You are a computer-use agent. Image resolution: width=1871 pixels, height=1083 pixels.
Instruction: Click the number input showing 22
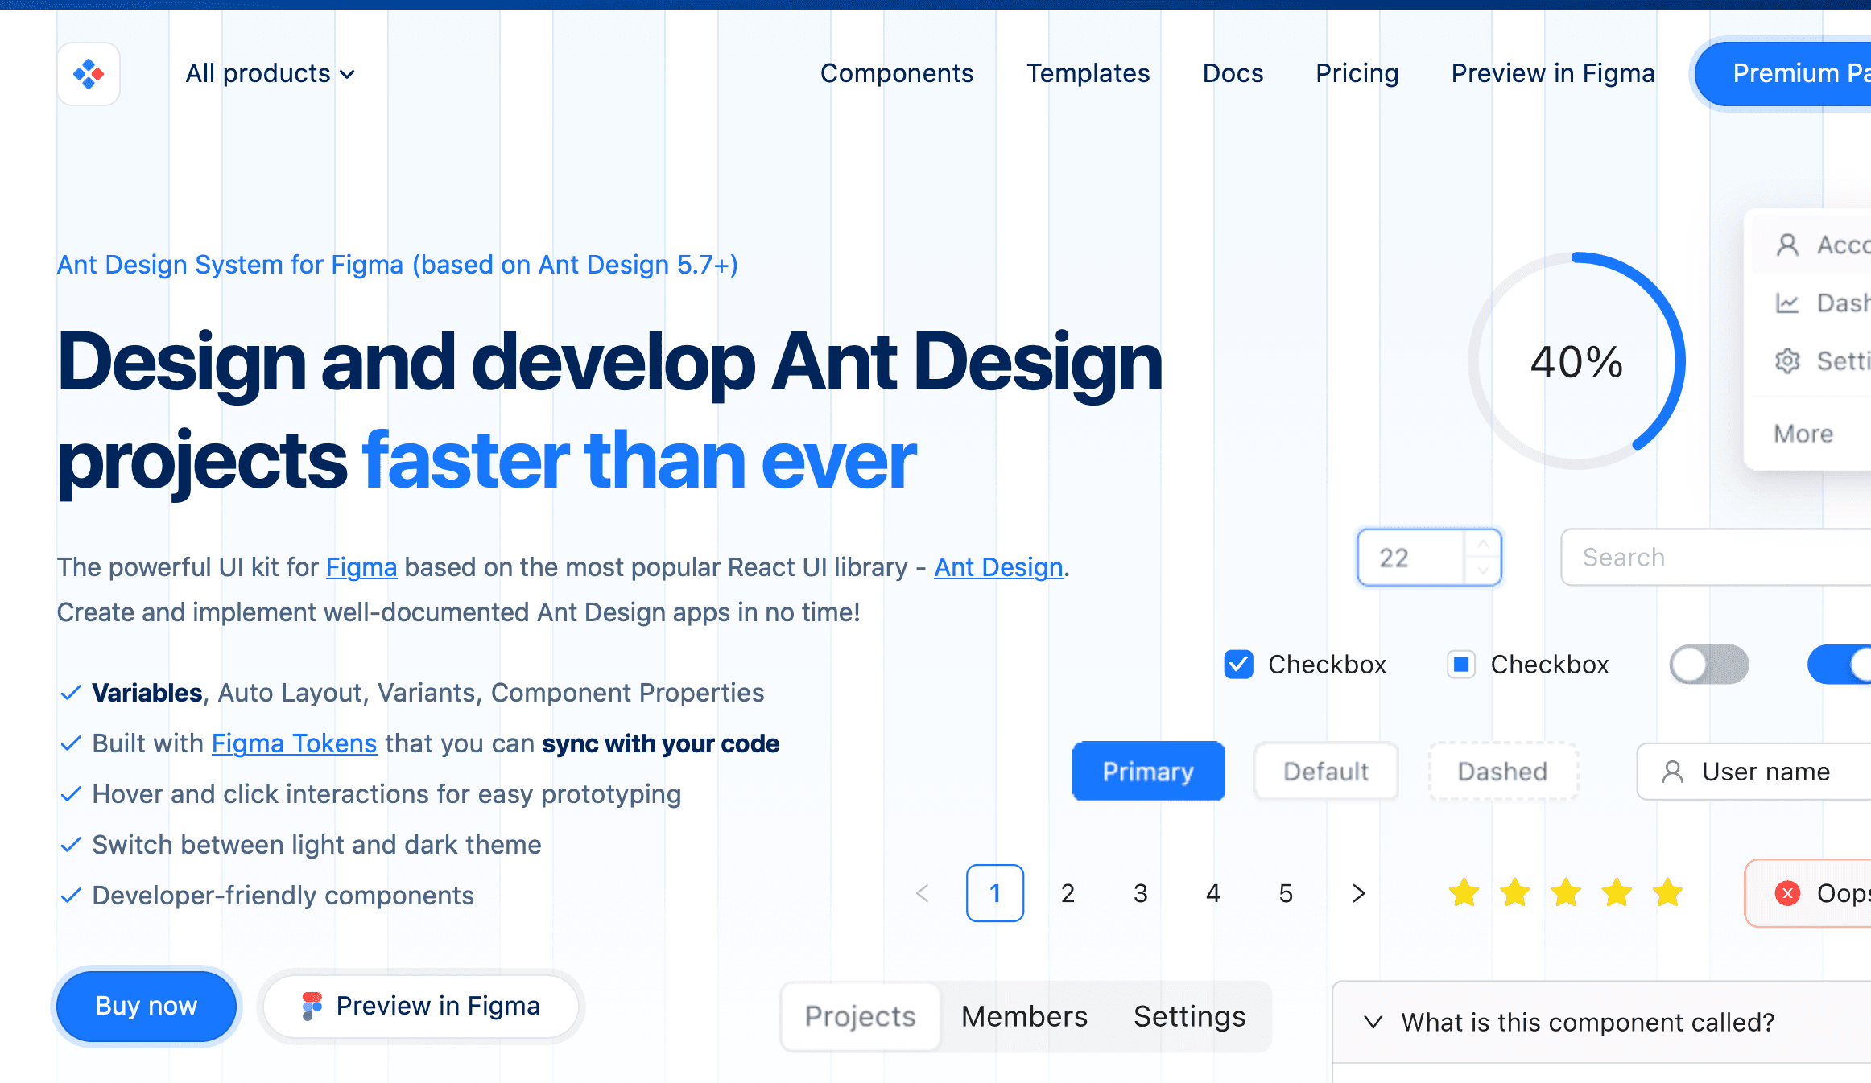1410,558
